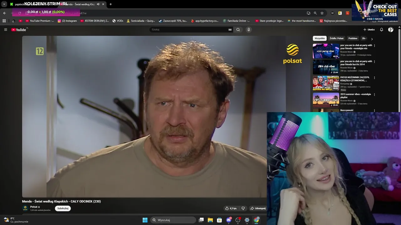Click the zoom magnifier icon in address bar
Viewport: 401px width, 225px height.
pos(315,13)
